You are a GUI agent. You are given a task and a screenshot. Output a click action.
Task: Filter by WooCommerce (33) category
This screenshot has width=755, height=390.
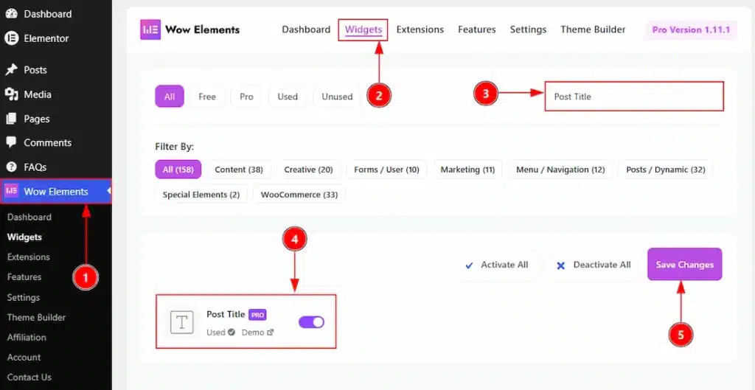(299, 195)
